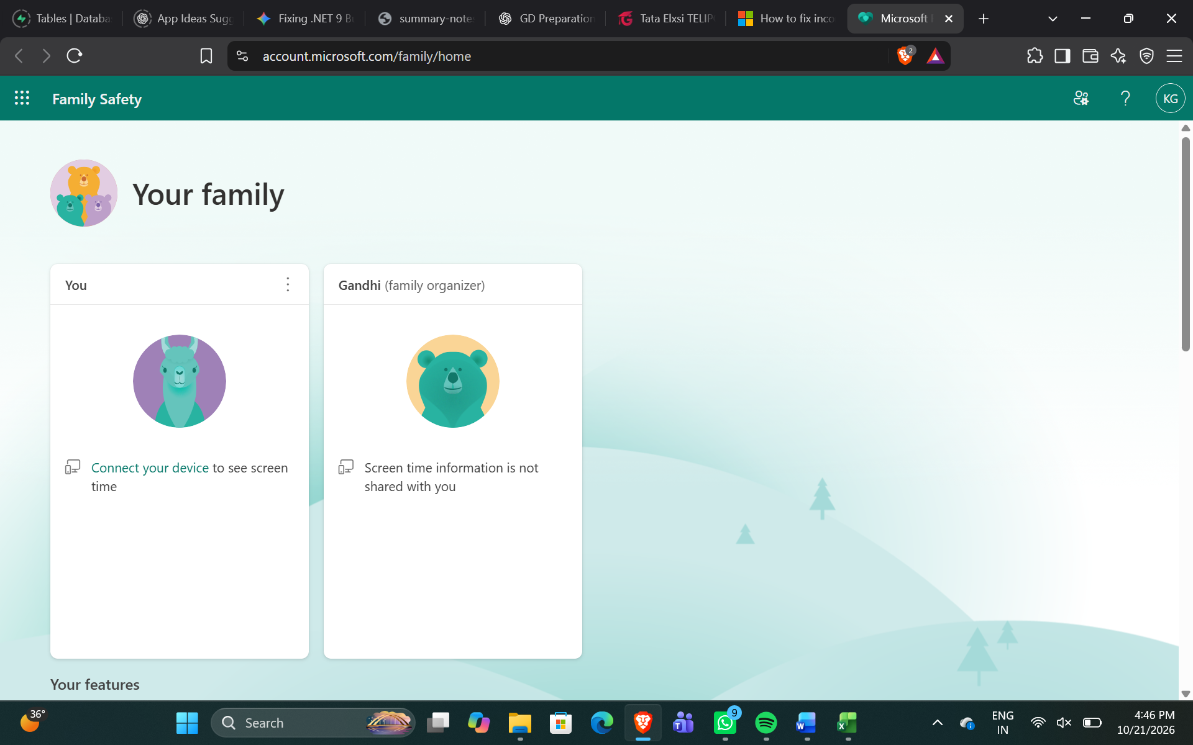Screen dimensions: 1193x745
Task: Click the Family Safety title link
Action: [x=97, y=99]
